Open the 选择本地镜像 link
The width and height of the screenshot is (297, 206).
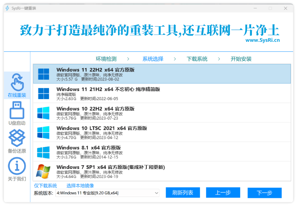pyautogui.click(x=80, y=186)
